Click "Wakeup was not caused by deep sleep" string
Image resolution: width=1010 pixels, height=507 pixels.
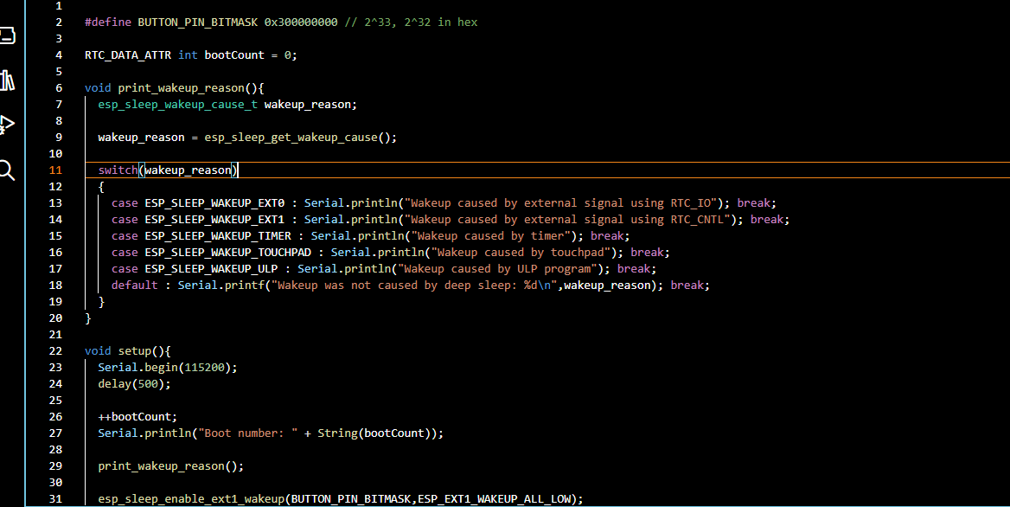(414, 286)
